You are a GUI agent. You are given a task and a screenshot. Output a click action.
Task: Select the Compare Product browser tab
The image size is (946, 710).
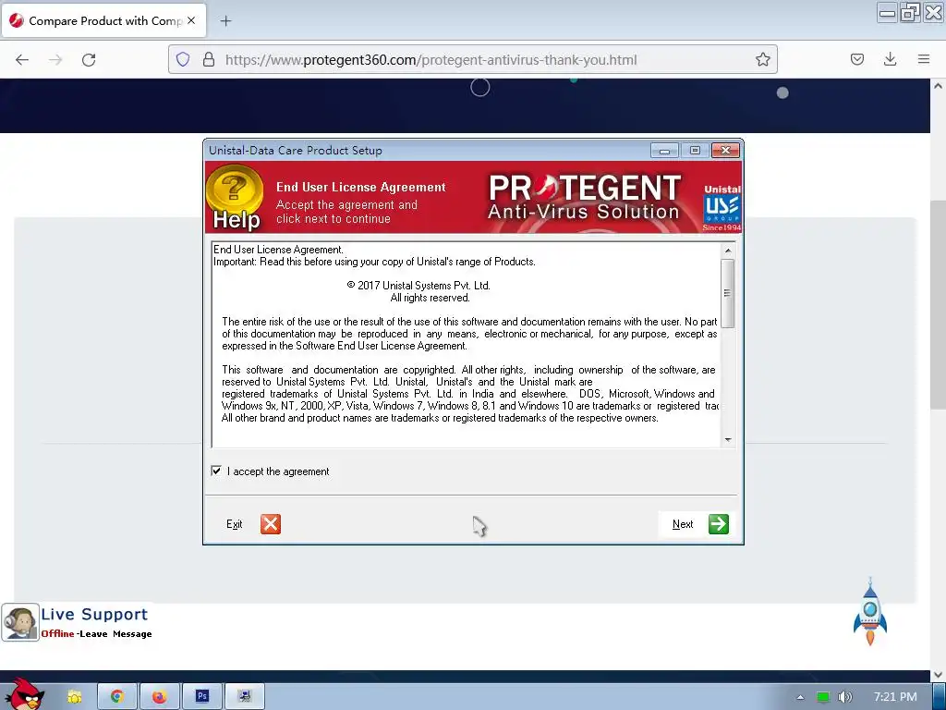[103, 20]
